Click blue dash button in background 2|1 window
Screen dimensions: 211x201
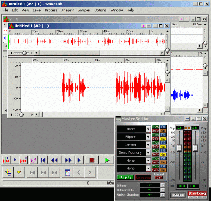coord(187,19)
